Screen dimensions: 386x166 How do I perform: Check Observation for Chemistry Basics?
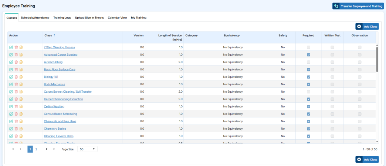(x=360, y=129)
